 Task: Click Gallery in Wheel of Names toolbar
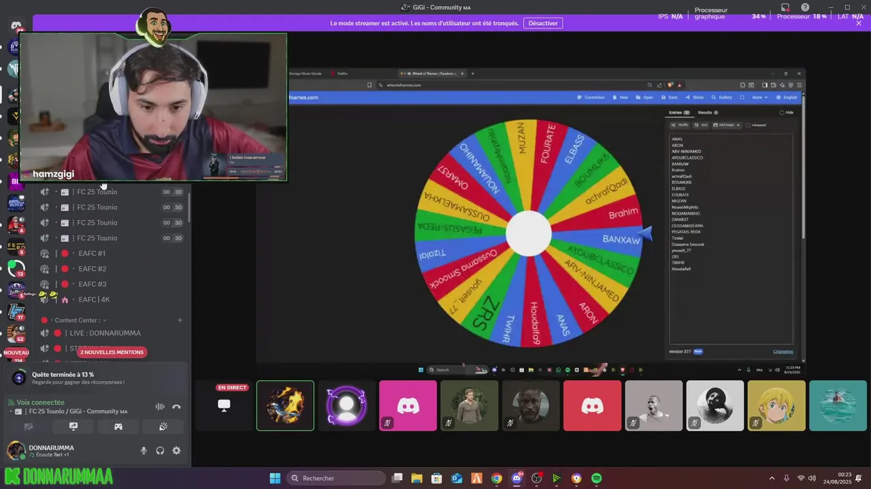[x=722, y=97]
